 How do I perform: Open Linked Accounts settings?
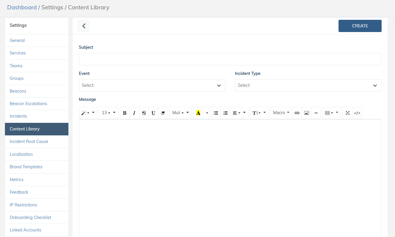[x=37, y=230]
